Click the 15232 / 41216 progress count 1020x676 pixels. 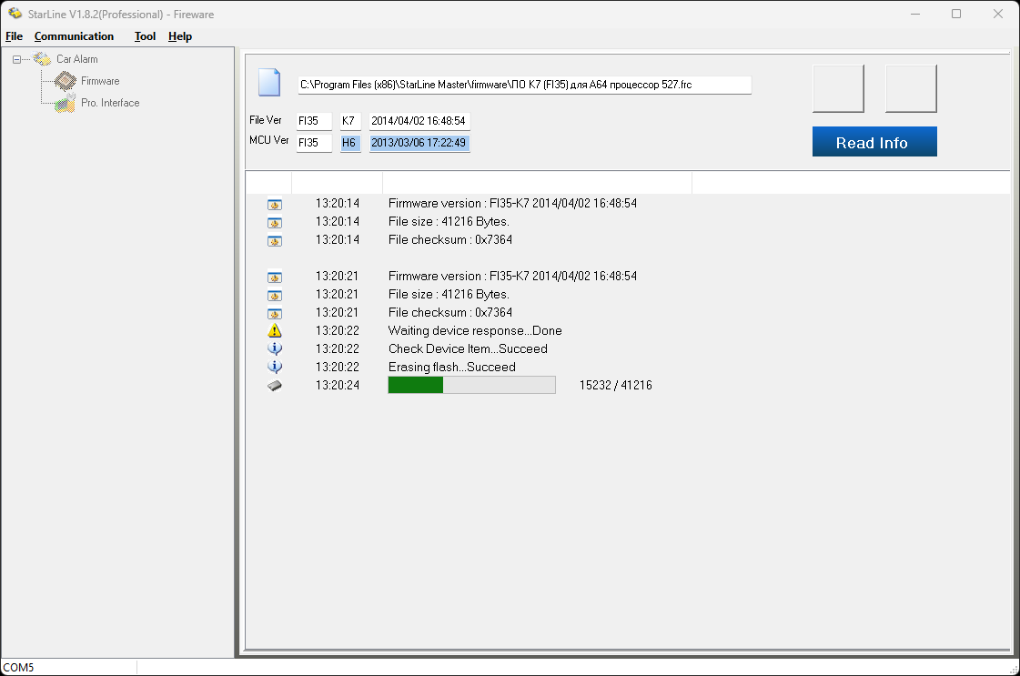(x=615, y=385)
